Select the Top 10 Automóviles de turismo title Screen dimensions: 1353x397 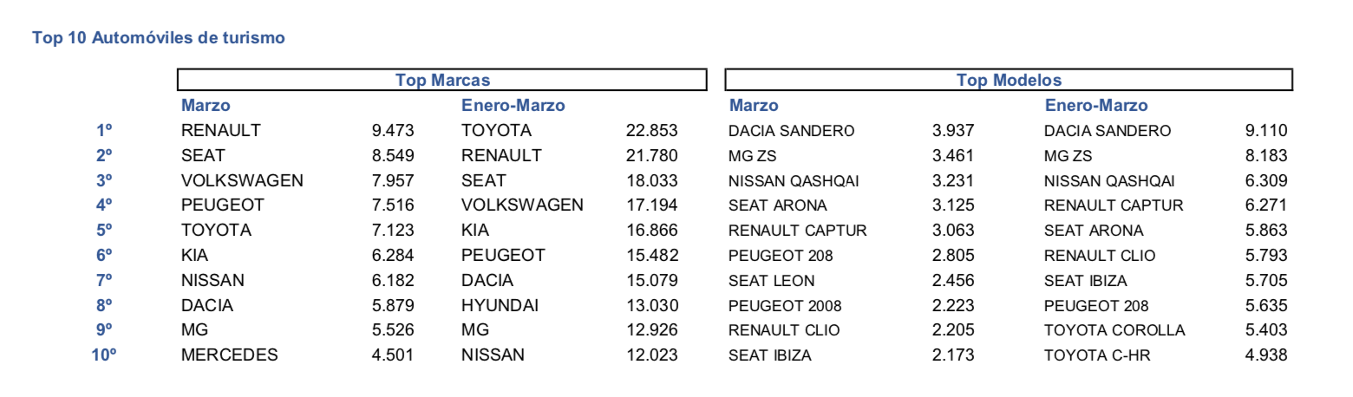pos(158,38)
